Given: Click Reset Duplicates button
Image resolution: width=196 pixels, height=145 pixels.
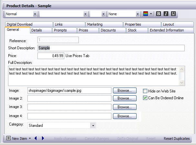Looking at the screenshot, I should 177,139.
